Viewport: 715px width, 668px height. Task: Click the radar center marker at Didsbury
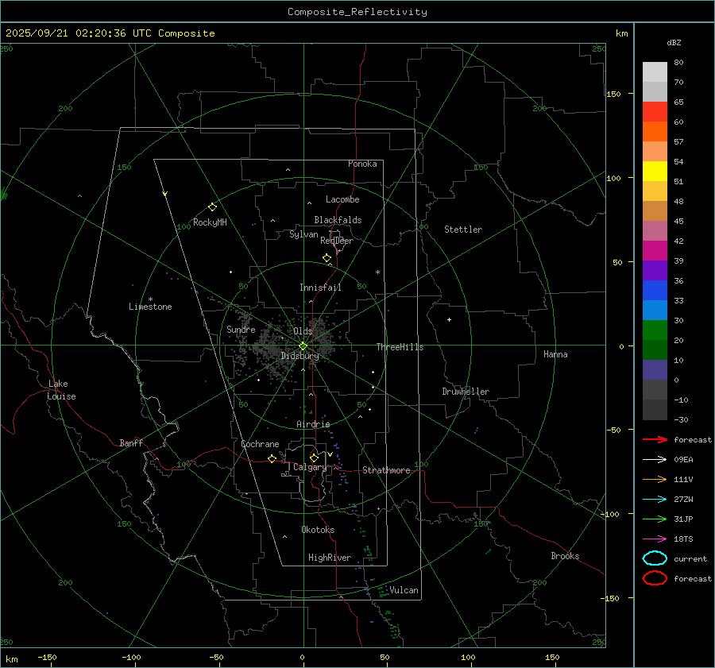click(303, 346)
